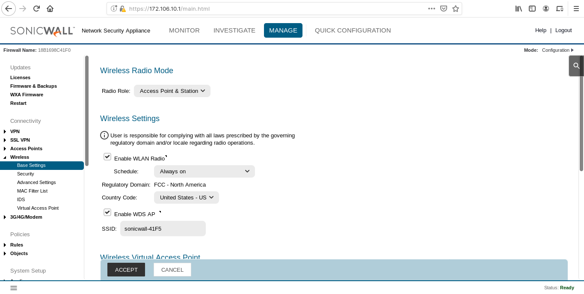Expand the VPN tree item
Image resolution: width=584 pixels, height=294 pixels.
(x=5, y=131)
